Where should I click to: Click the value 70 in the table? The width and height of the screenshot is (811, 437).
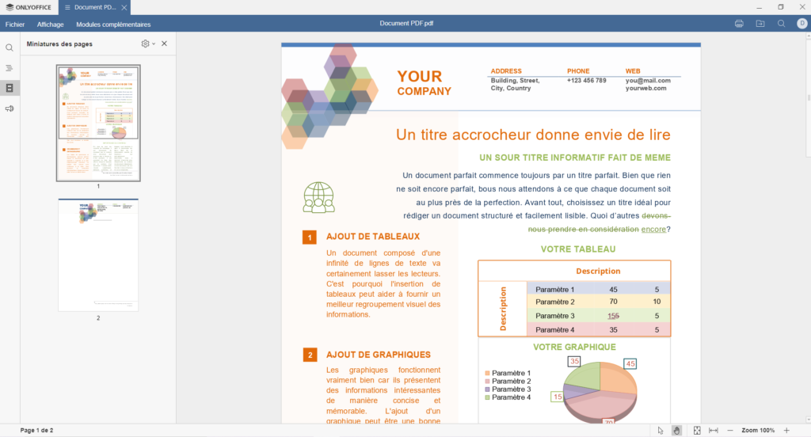point(614,302)
